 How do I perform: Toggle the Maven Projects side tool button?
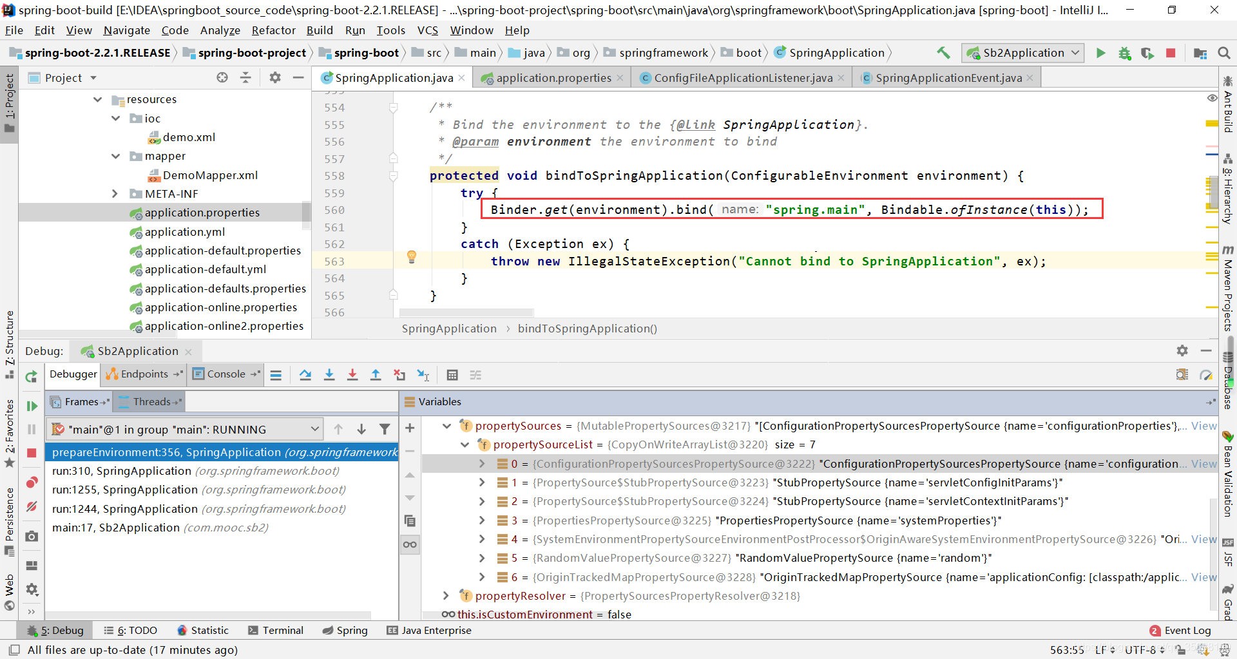coord(1228,287)
